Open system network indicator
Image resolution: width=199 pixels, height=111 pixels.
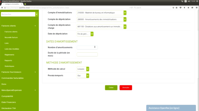182,1
